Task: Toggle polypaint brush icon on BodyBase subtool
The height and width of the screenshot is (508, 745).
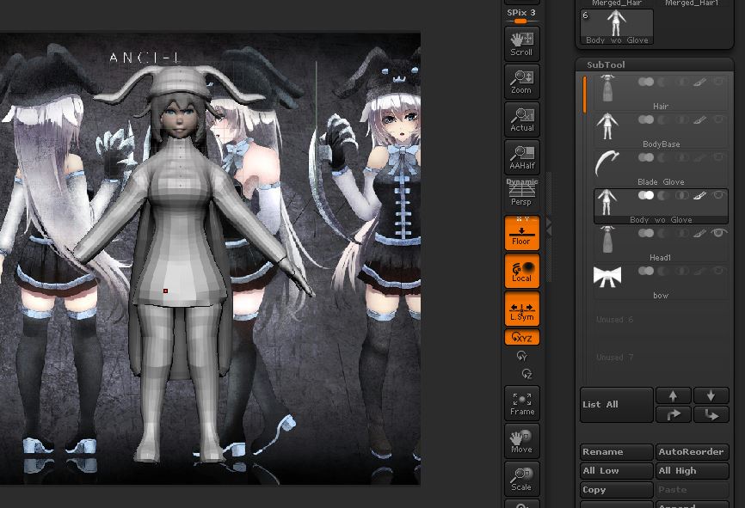Action: [x=700, y=119]
